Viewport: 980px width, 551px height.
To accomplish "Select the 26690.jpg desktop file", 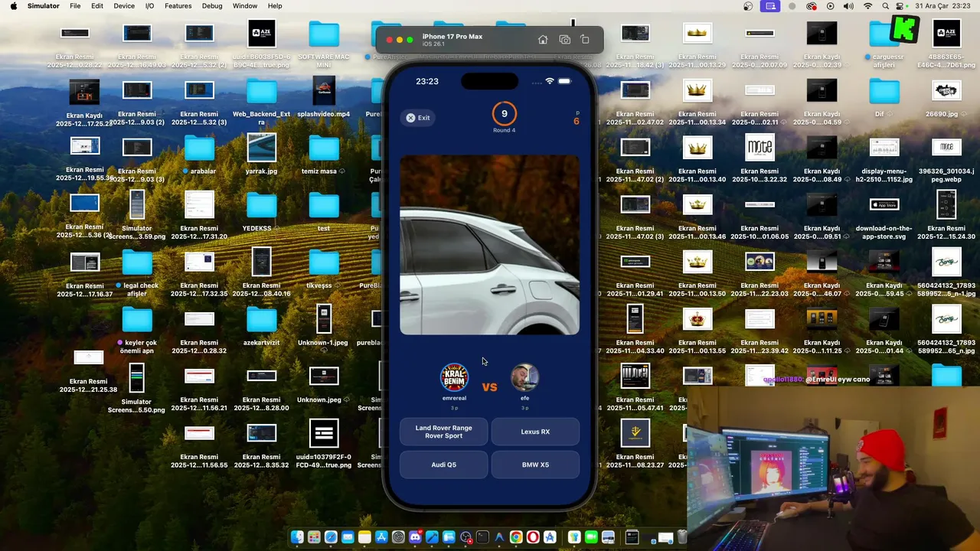I will click(946, 92).
